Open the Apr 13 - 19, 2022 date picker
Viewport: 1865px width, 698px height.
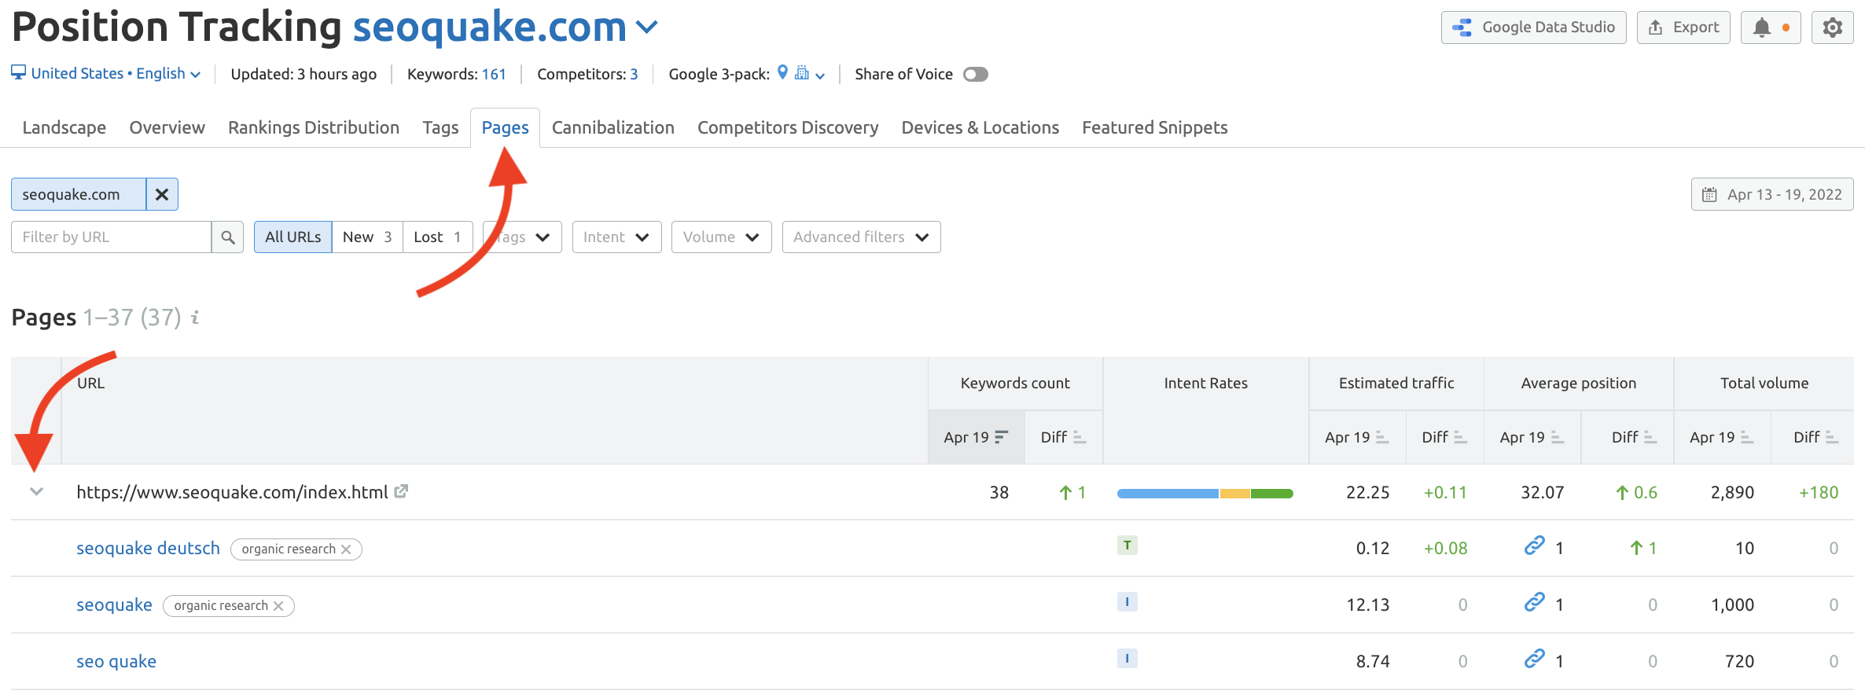pyautogui.click(x=1772, y=194)
